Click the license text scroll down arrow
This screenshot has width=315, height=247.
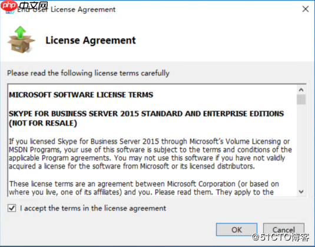click(301, 192)
